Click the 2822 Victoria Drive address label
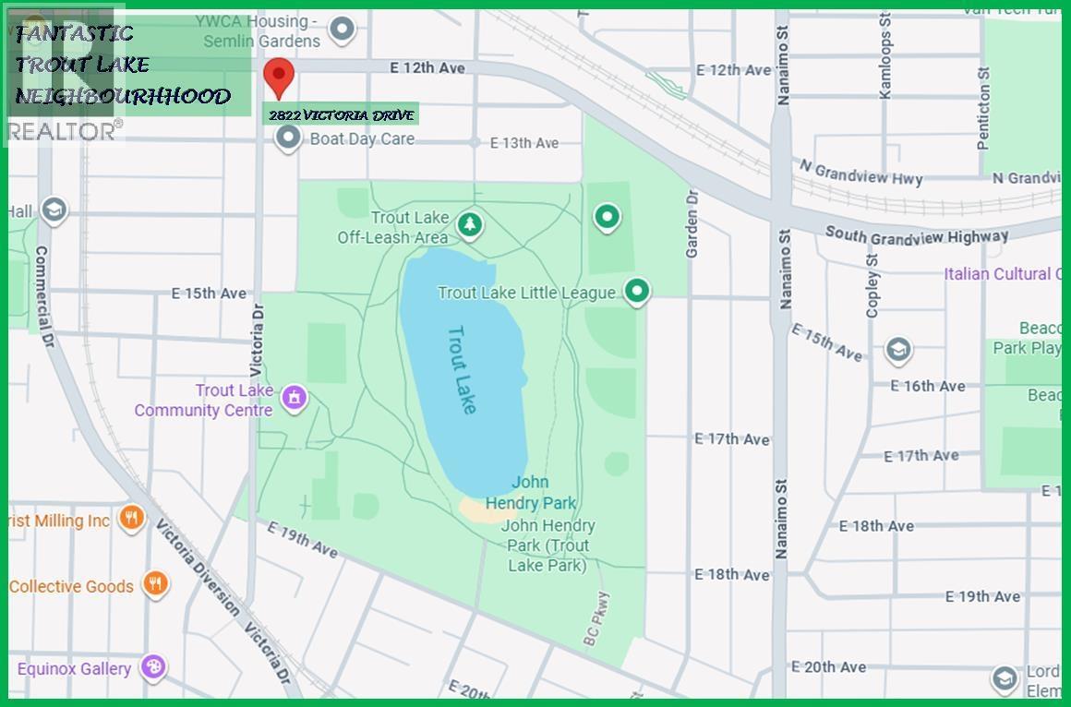The image size is (1071, 707). tap(342, 114)
